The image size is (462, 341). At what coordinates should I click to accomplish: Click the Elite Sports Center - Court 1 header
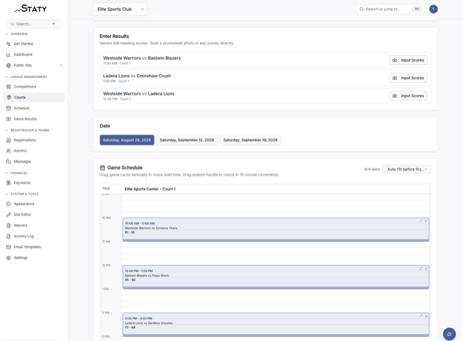[150, 189]
